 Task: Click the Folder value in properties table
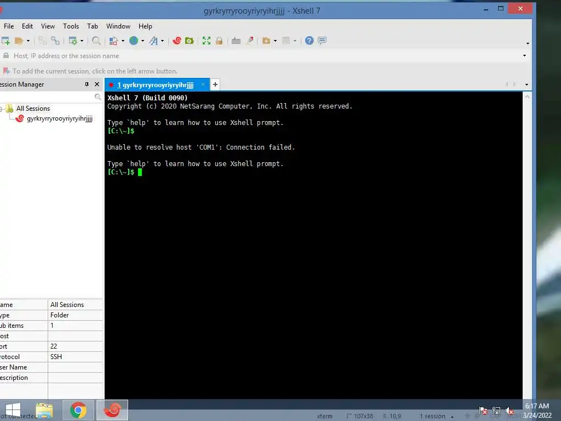coord(59,315)
